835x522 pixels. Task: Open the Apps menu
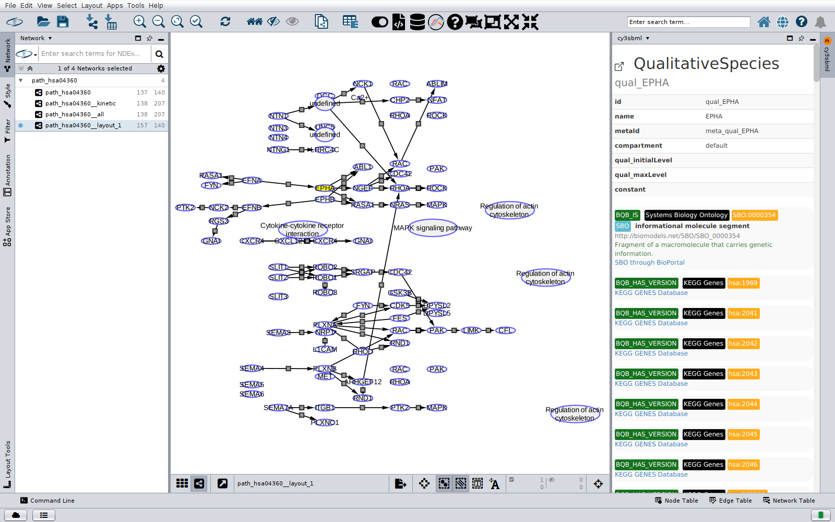click(x=115, y=5)
